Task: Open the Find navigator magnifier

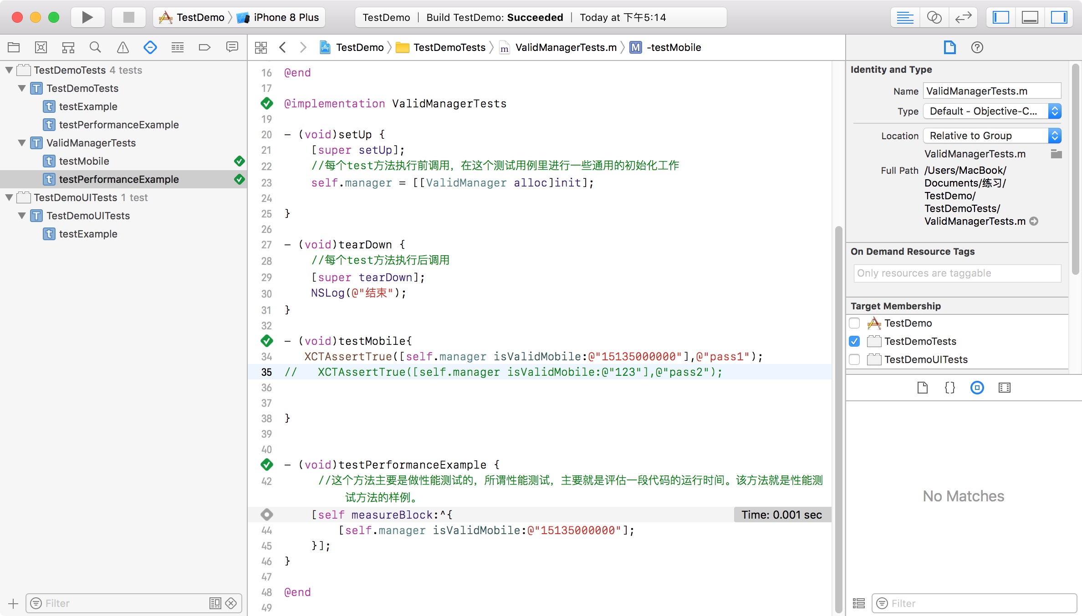Action: [95, 47]
